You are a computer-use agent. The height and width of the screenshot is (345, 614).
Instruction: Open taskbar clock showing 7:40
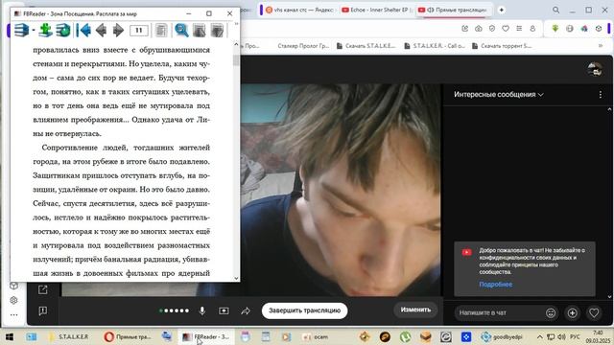[x=598, y=336]
